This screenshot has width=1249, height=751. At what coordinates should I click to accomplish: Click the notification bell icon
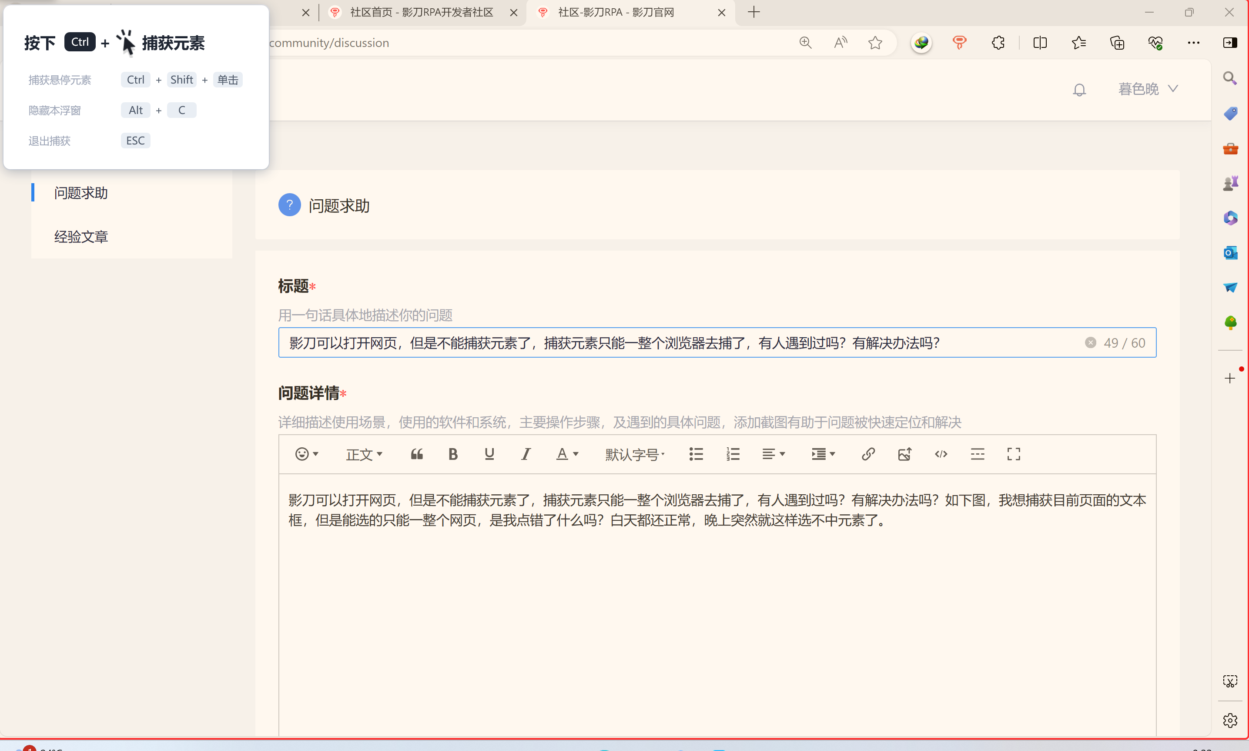tap(1079, 90)
